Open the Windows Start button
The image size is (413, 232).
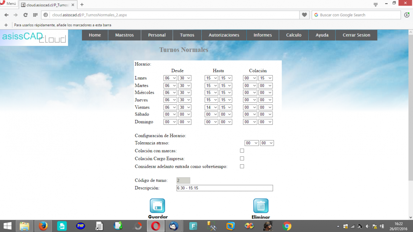pos(7,226)
